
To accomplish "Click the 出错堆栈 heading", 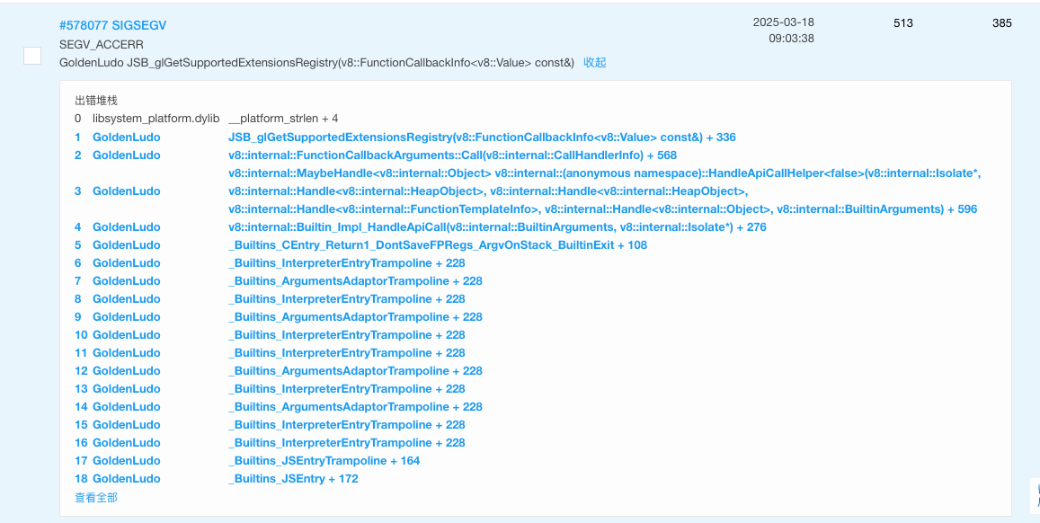I will point(96,101).
